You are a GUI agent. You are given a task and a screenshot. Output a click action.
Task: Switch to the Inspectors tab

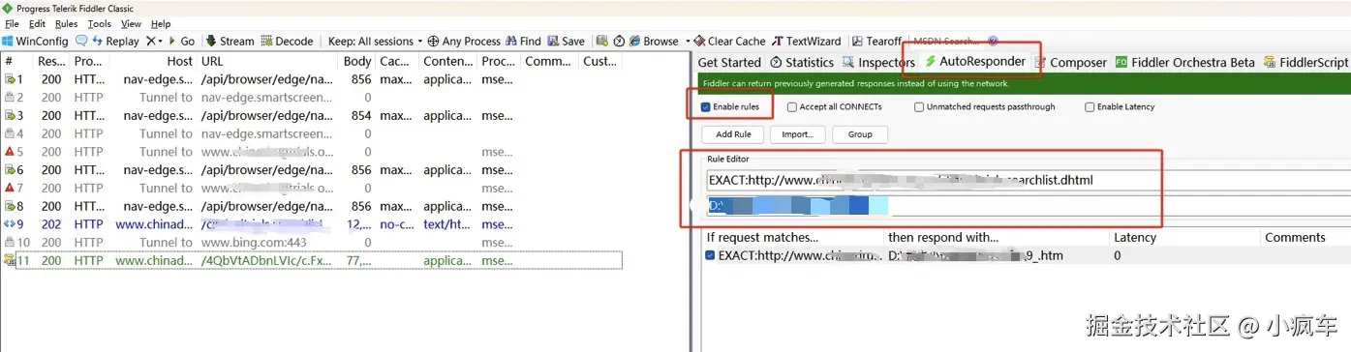click(x=877, y=63)
